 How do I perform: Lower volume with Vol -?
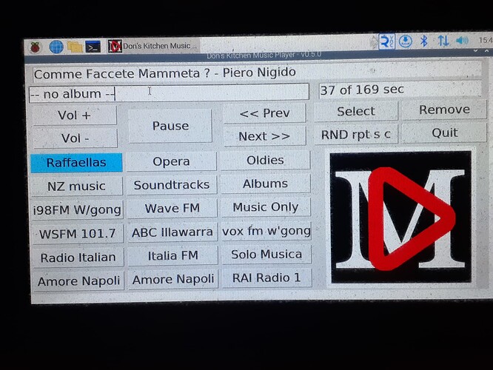[76, 138]
